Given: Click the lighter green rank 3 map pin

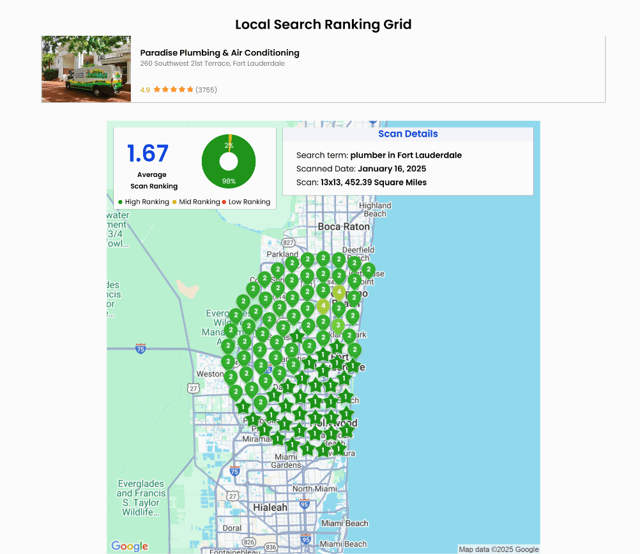Looking at the screenshot, I should [x=338, y=326].
